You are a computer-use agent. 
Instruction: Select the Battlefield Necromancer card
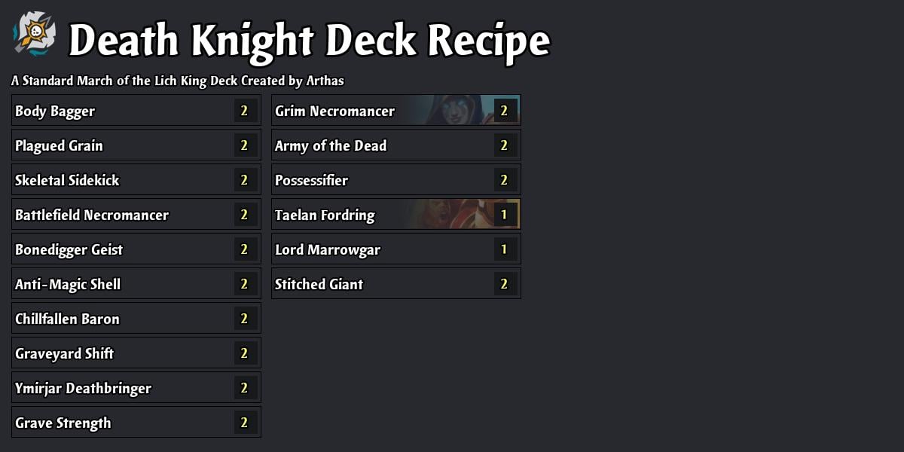point(113,214)
